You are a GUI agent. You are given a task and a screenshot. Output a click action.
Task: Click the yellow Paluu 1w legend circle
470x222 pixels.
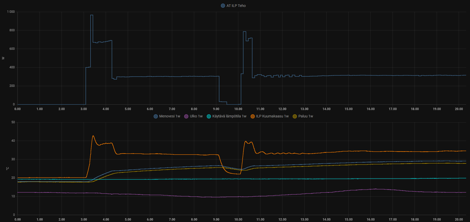pyautogui.click(x=295, y=116)
